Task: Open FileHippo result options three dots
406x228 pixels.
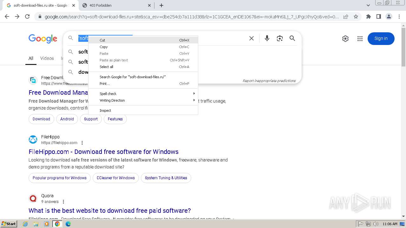Action: (82, 143)
